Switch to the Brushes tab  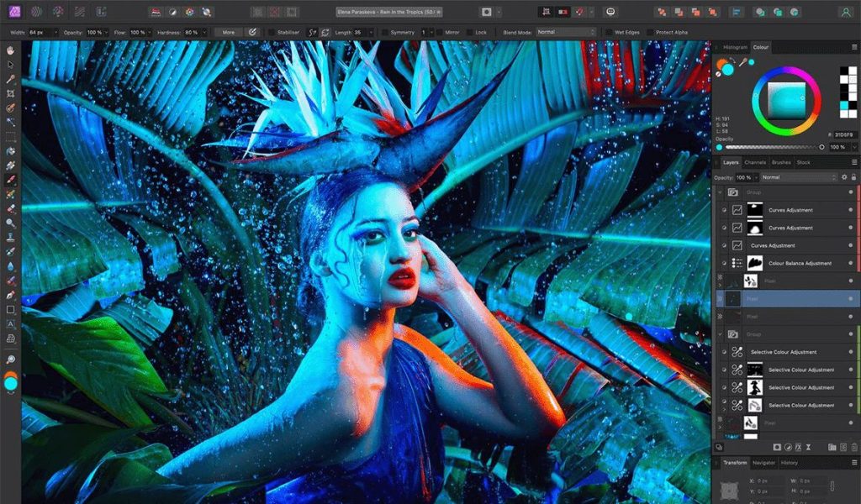coord(781,162)
